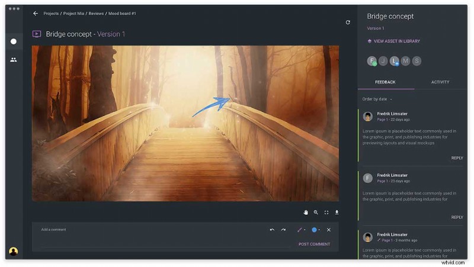Click the back arrow in the breadcrumb

pyautogui.click(x=36, y=13)
